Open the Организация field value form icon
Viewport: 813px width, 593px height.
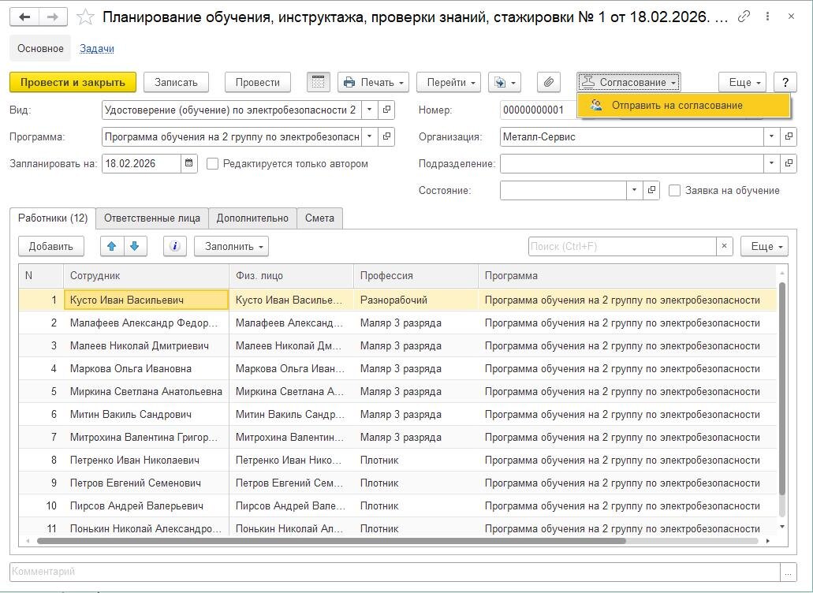pos(788,137)
